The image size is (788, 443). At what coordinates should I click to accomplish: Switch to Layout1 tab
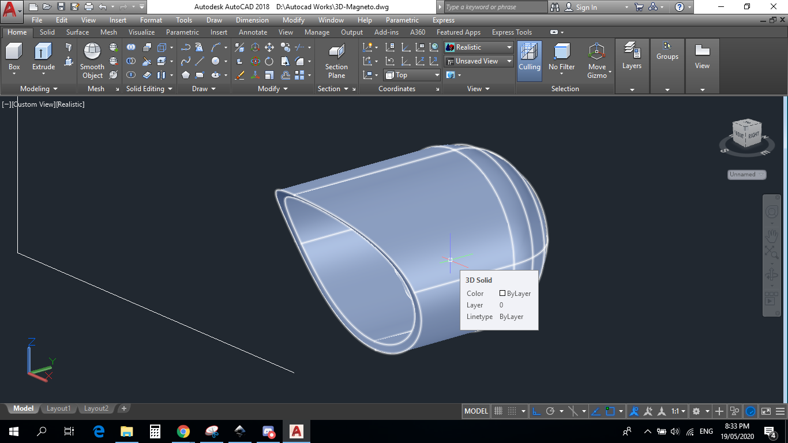pyautogui.click(x=58, y=408)
